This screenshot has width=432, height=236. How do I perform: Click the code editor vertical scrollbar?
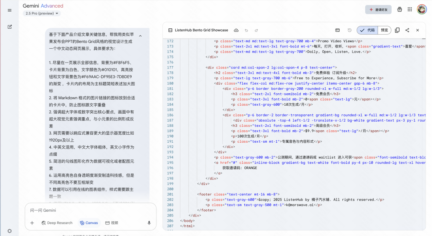[x=424, y=134]
